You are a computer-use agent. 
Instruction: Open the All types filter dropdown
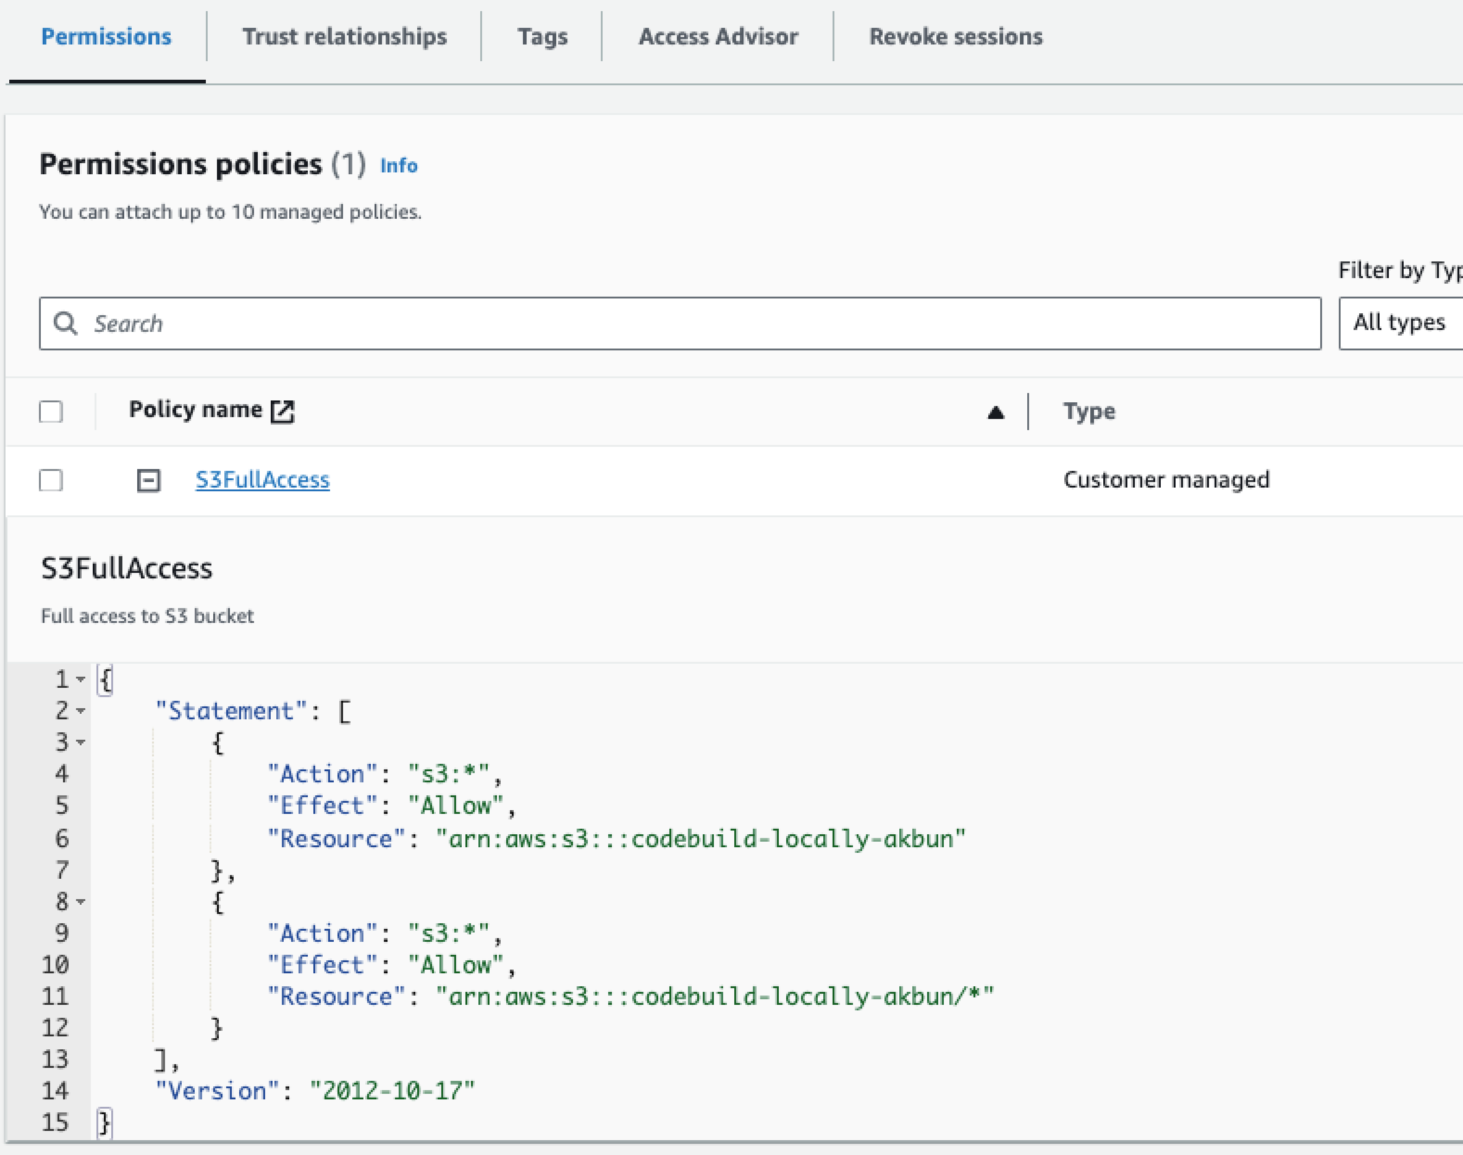coord(1400,323)
